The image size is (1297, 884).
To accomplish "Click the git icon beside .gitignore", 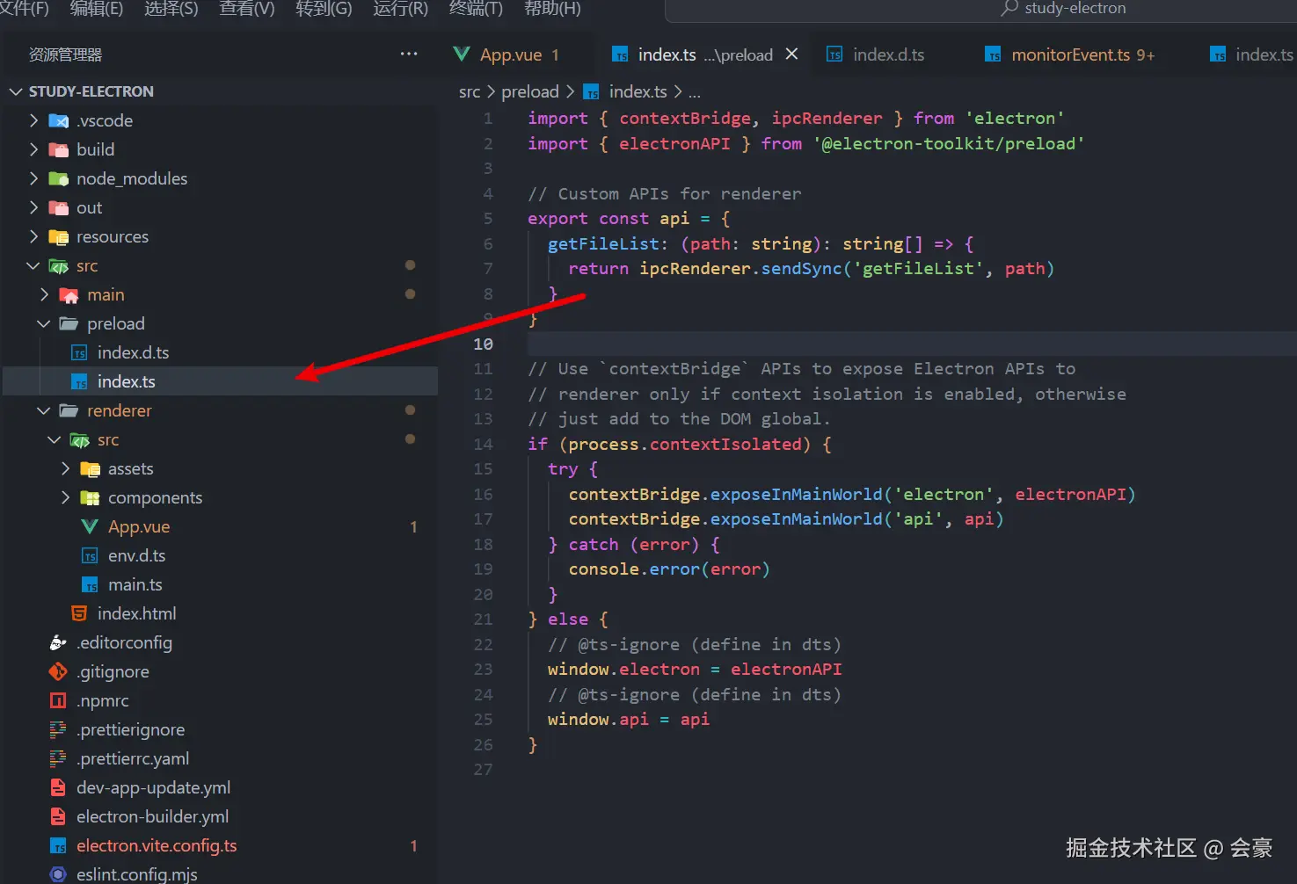I will [x=58, y=671].
